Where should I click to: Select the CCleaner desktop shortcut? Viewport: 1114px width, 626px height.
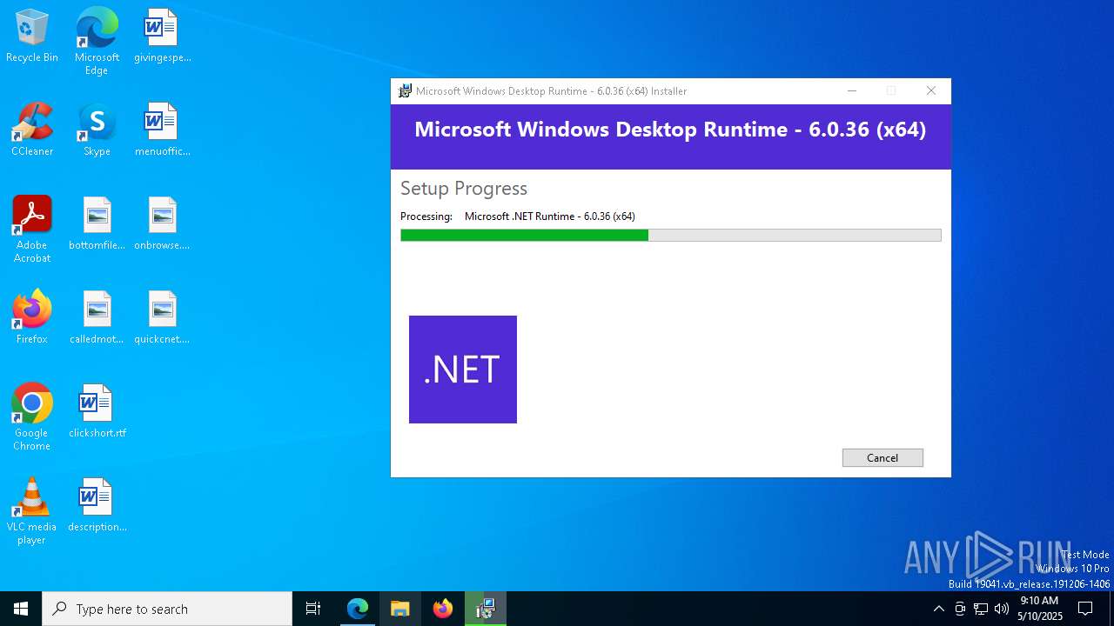pyautogui.click(x=32, y=130)
